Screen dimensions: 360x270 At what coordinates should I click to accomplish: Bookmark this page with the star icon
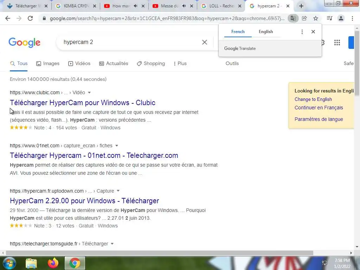(316, 18)
